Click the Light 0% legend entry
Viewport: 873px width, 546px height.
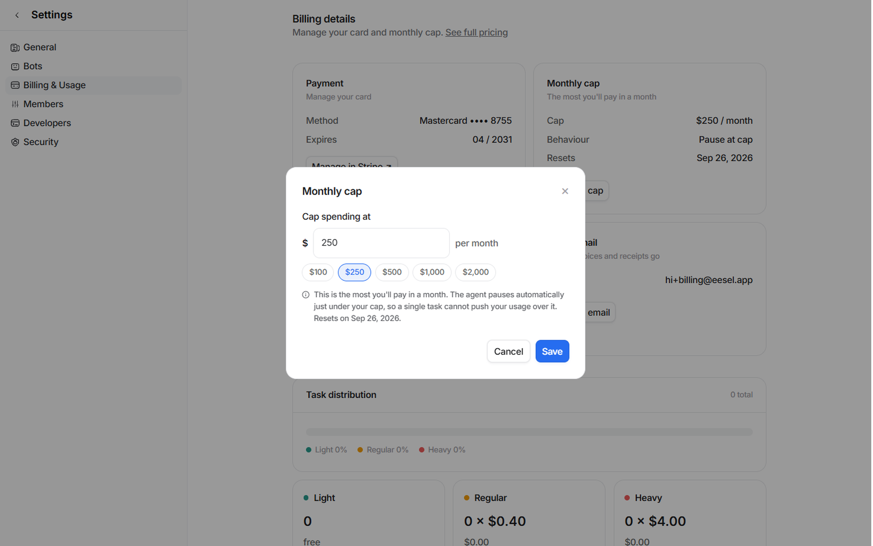(326, 450)
